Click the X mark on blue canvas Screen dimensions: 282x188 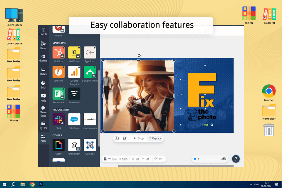click(x=180, y=66)
